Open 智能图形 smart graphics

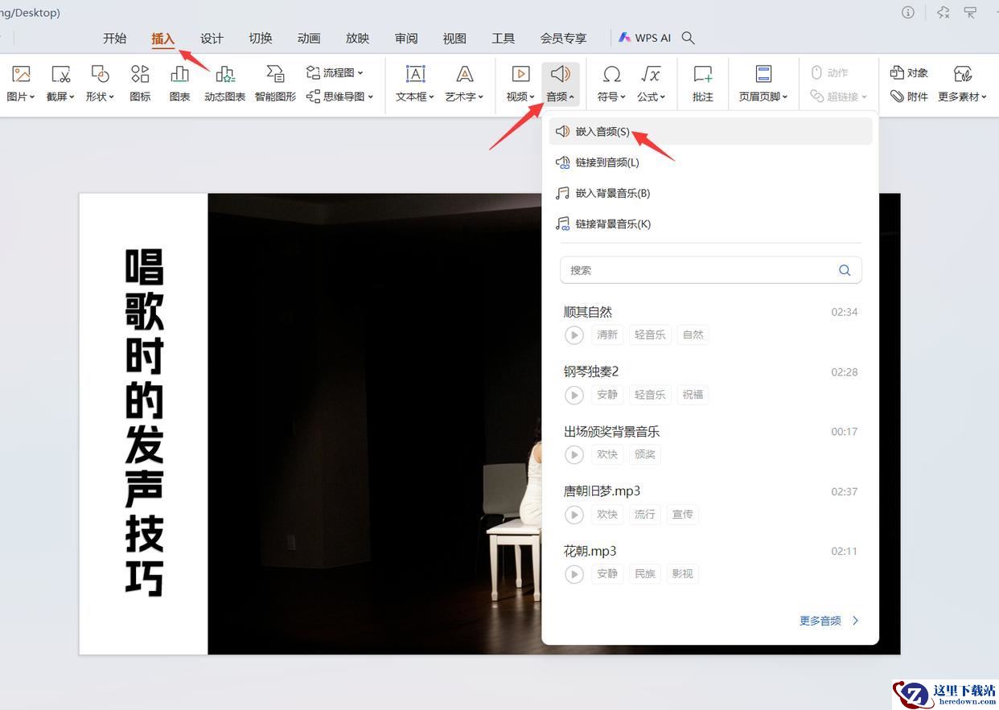pyautogui.click(x=275, y=84)
